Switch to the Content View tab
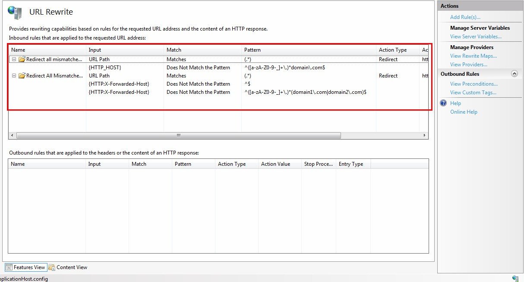 click(68, 267)
